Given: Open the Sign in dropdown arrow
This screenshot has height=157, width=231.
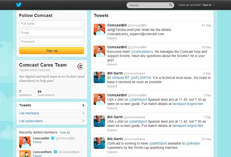Looking at the screenshot, I should point(213,5).
